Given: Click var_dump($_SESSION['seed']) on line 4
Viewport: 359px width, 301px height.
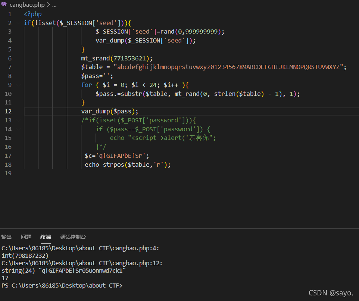Looking at the screenshot, I should 146,41.
